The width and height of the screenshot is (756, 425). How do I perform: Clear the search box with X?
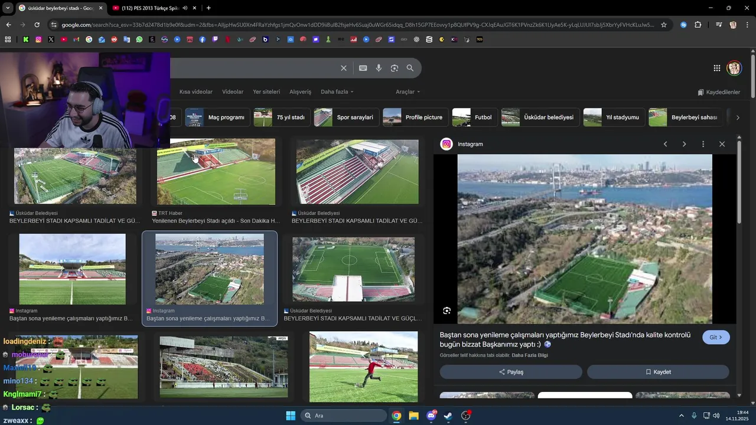[x=344, y=68]
